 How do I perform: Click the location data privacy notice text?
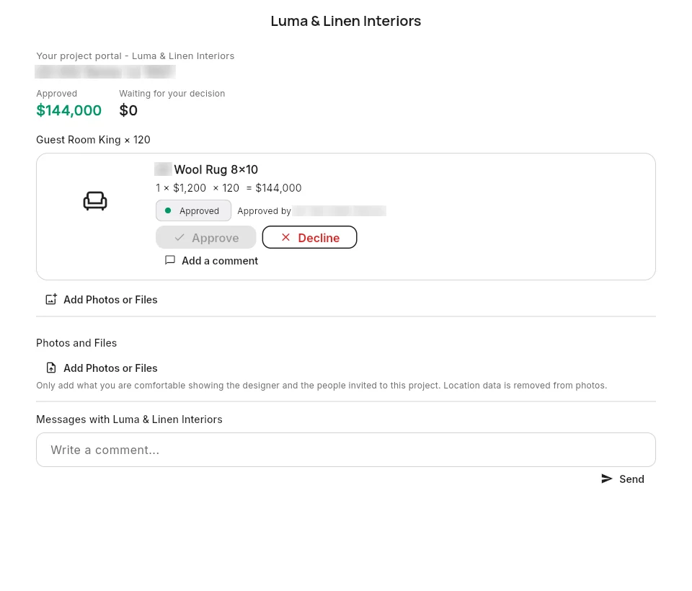pyautogui.click(x=321, y=386)
